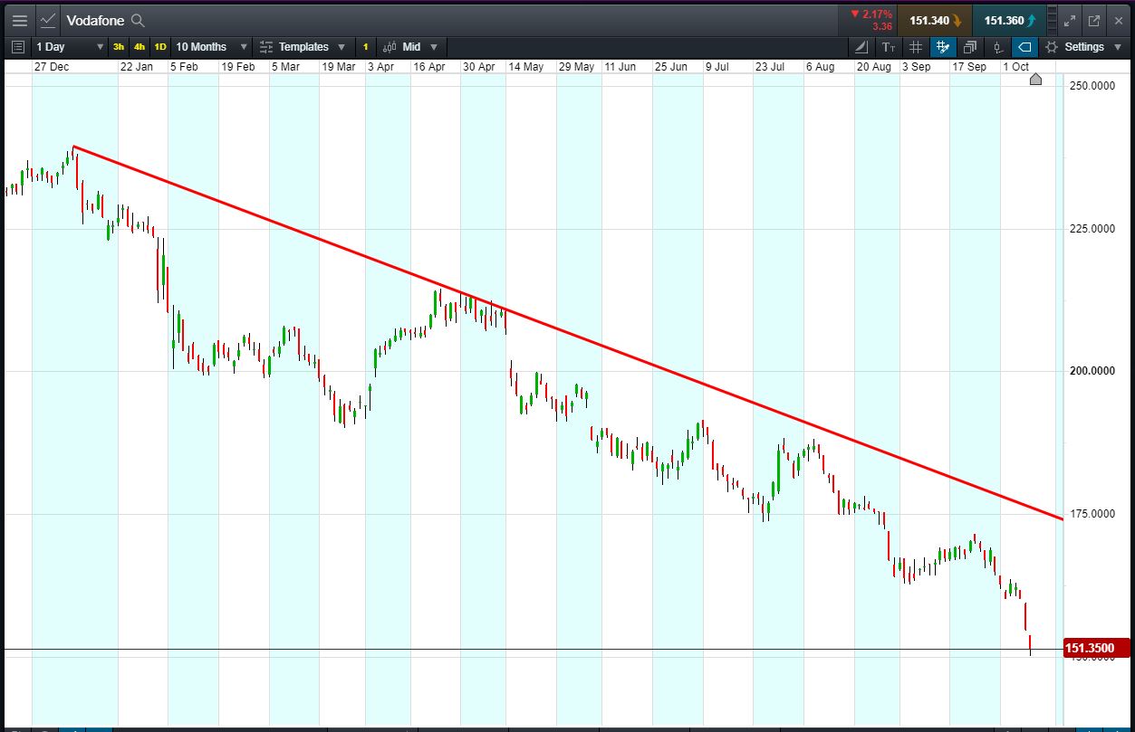Toggle the candle with line toolbar icon

[x=997, y=47]
